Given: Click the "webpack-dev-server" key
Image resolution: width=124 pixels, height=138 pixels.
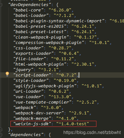Looking at the screenshot, I should (38, 113).
